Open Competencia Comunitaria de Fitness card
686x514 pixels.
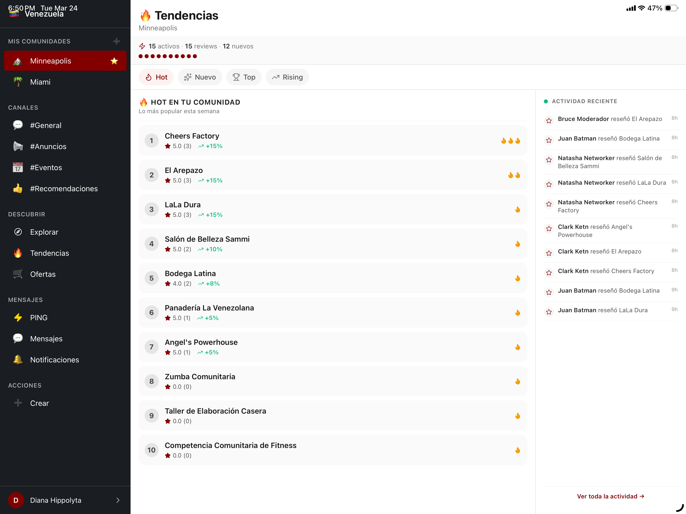click(333, 450)
